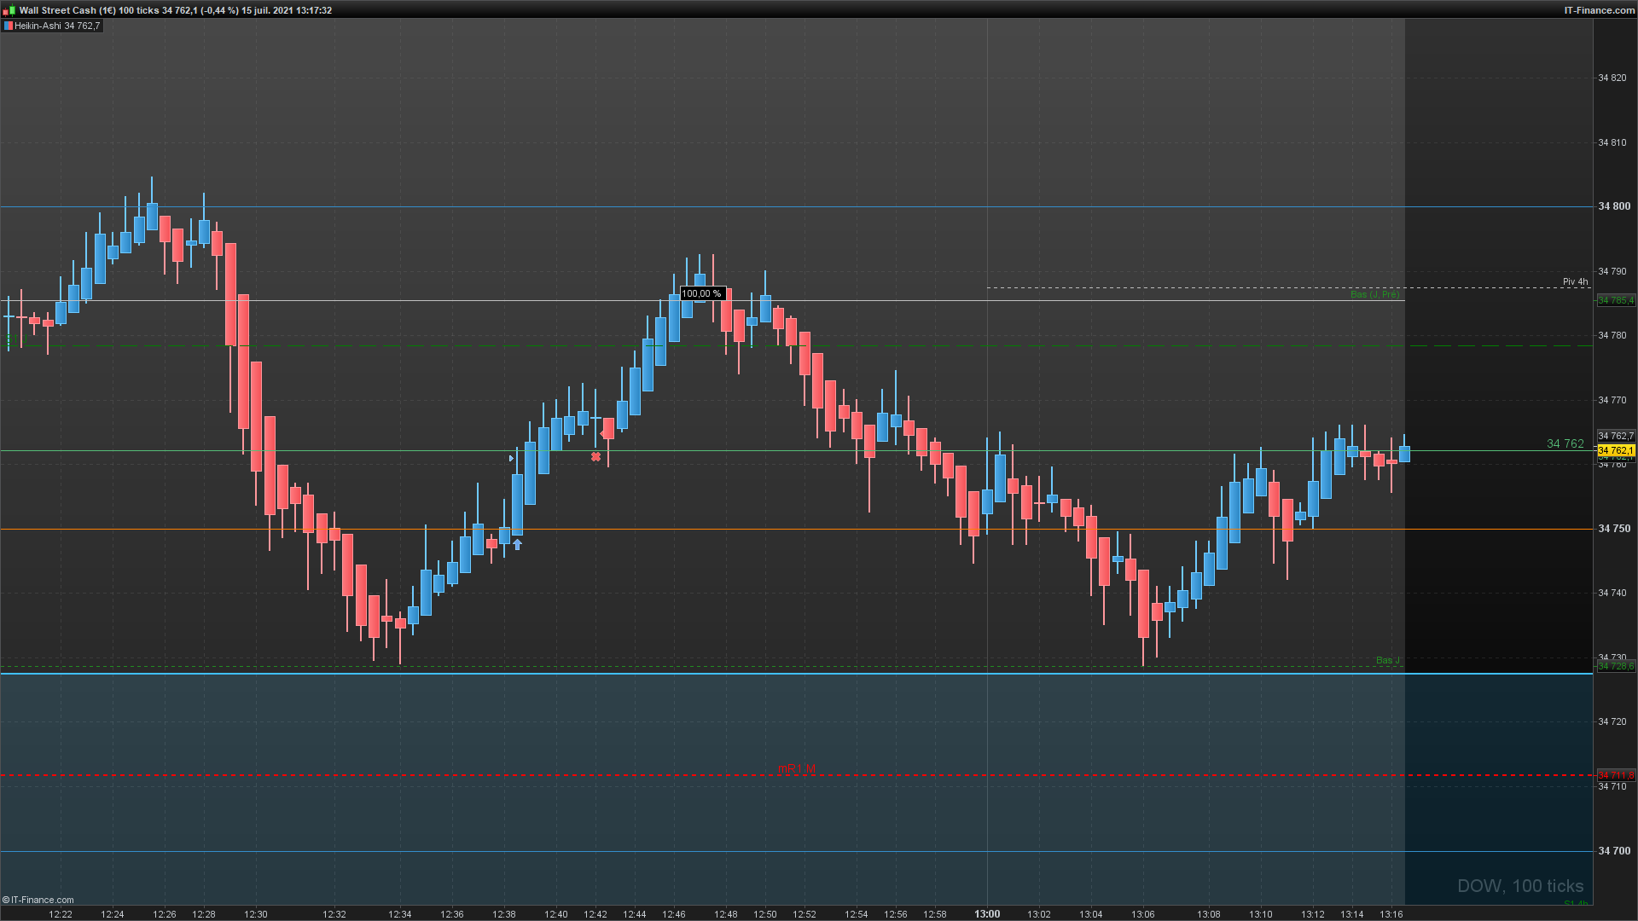1638x921 pixels.
Task: Click the 34 800 level on price axis
Action: pyautogui.click(x=1613, y=206)
